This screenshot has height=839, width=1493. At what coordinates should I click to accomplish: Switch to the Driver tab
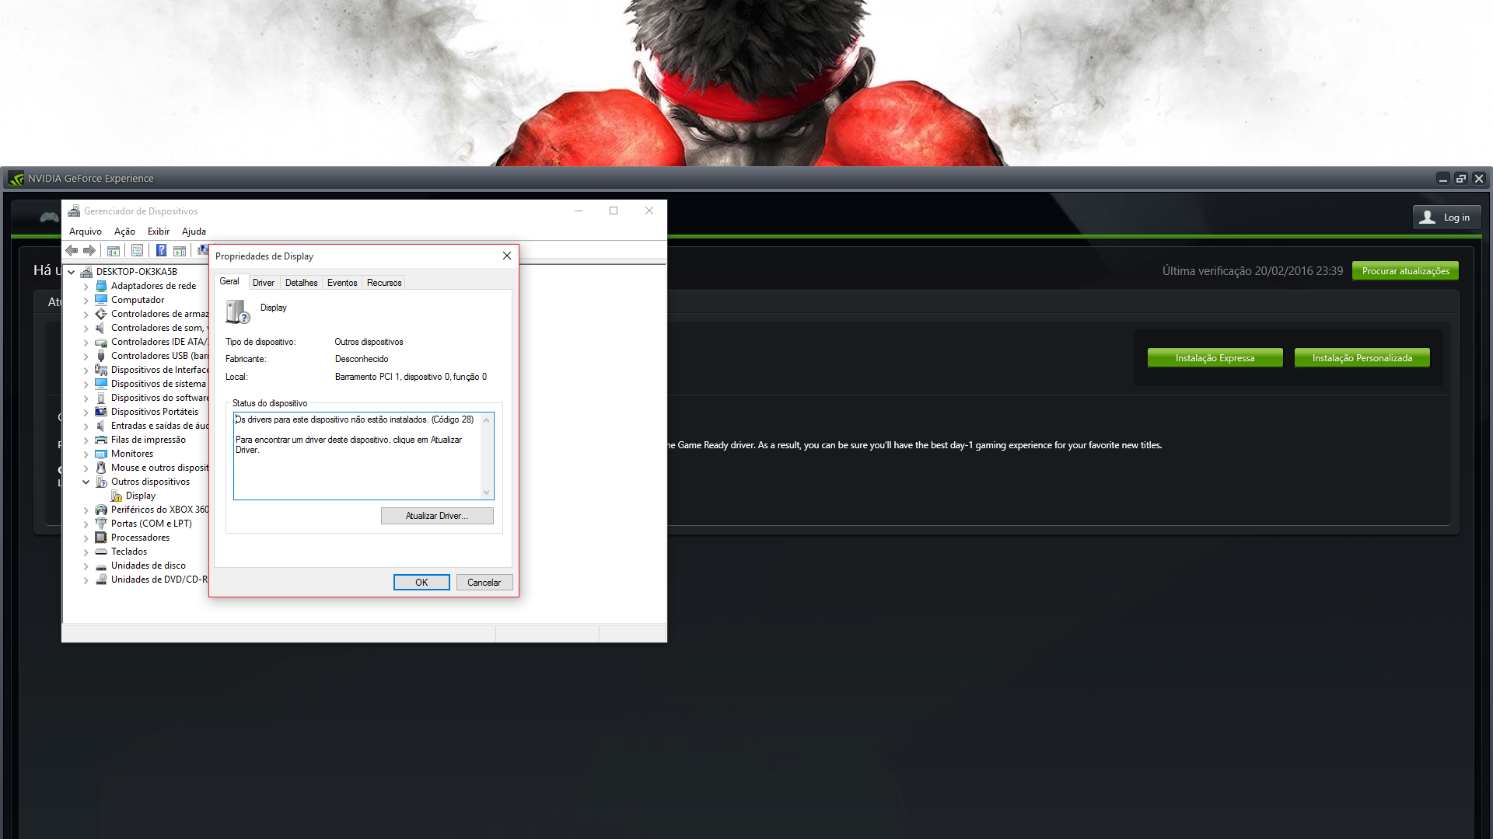pos(264,283)
